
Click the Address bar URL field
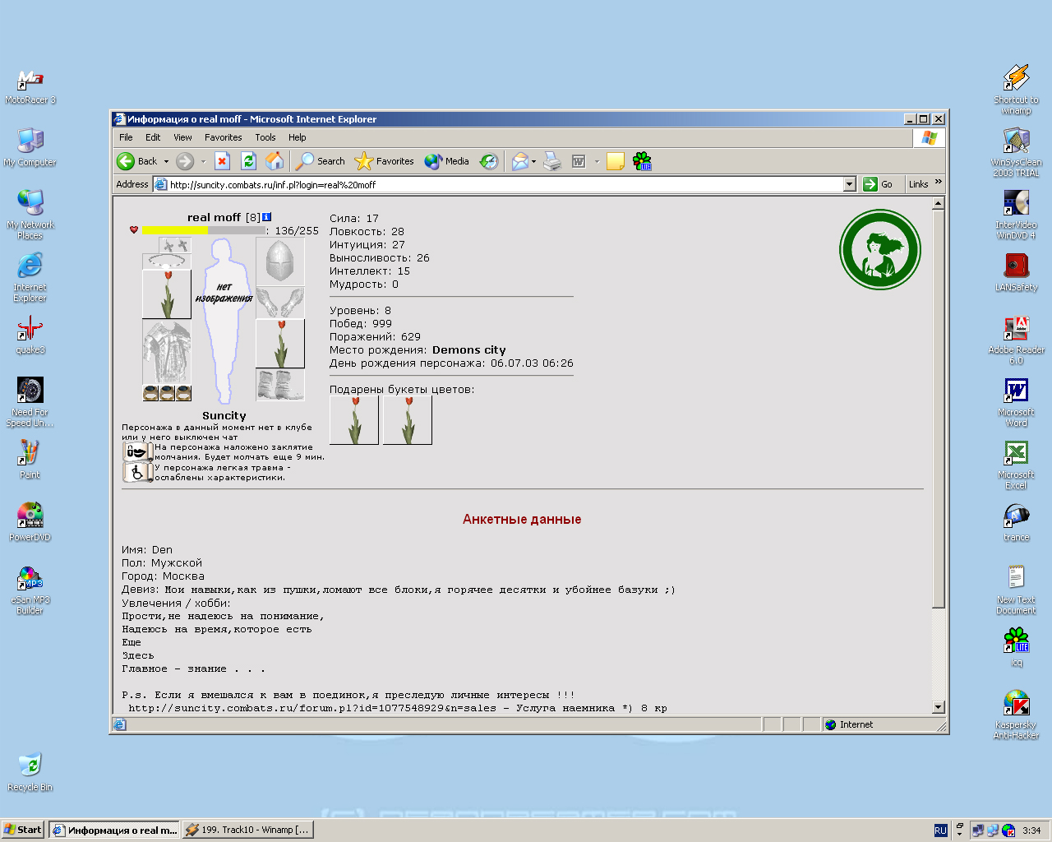point(505,184)
